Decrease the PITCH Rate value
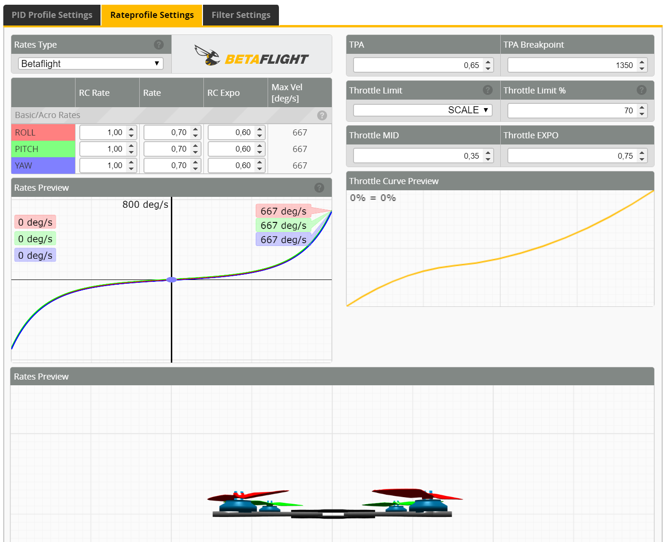This screenshot has height=542, width=665. (195, 152)
